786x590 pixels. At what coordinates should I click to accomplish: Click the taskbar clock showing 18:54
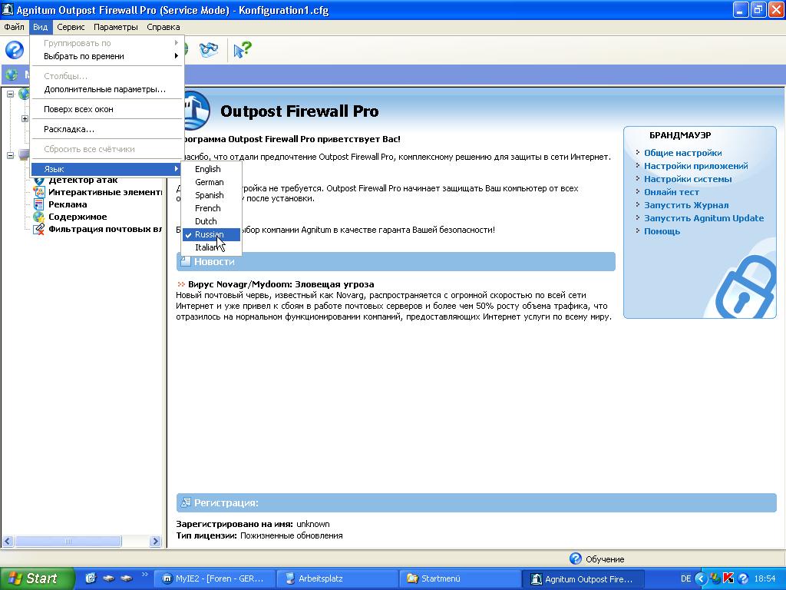[x=765, y=578]
